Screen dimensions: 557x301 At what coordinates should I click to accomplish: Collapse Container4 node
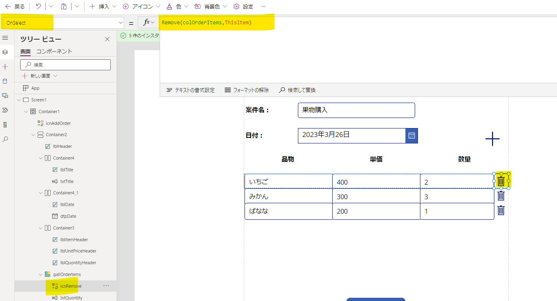tap(40, 158)
